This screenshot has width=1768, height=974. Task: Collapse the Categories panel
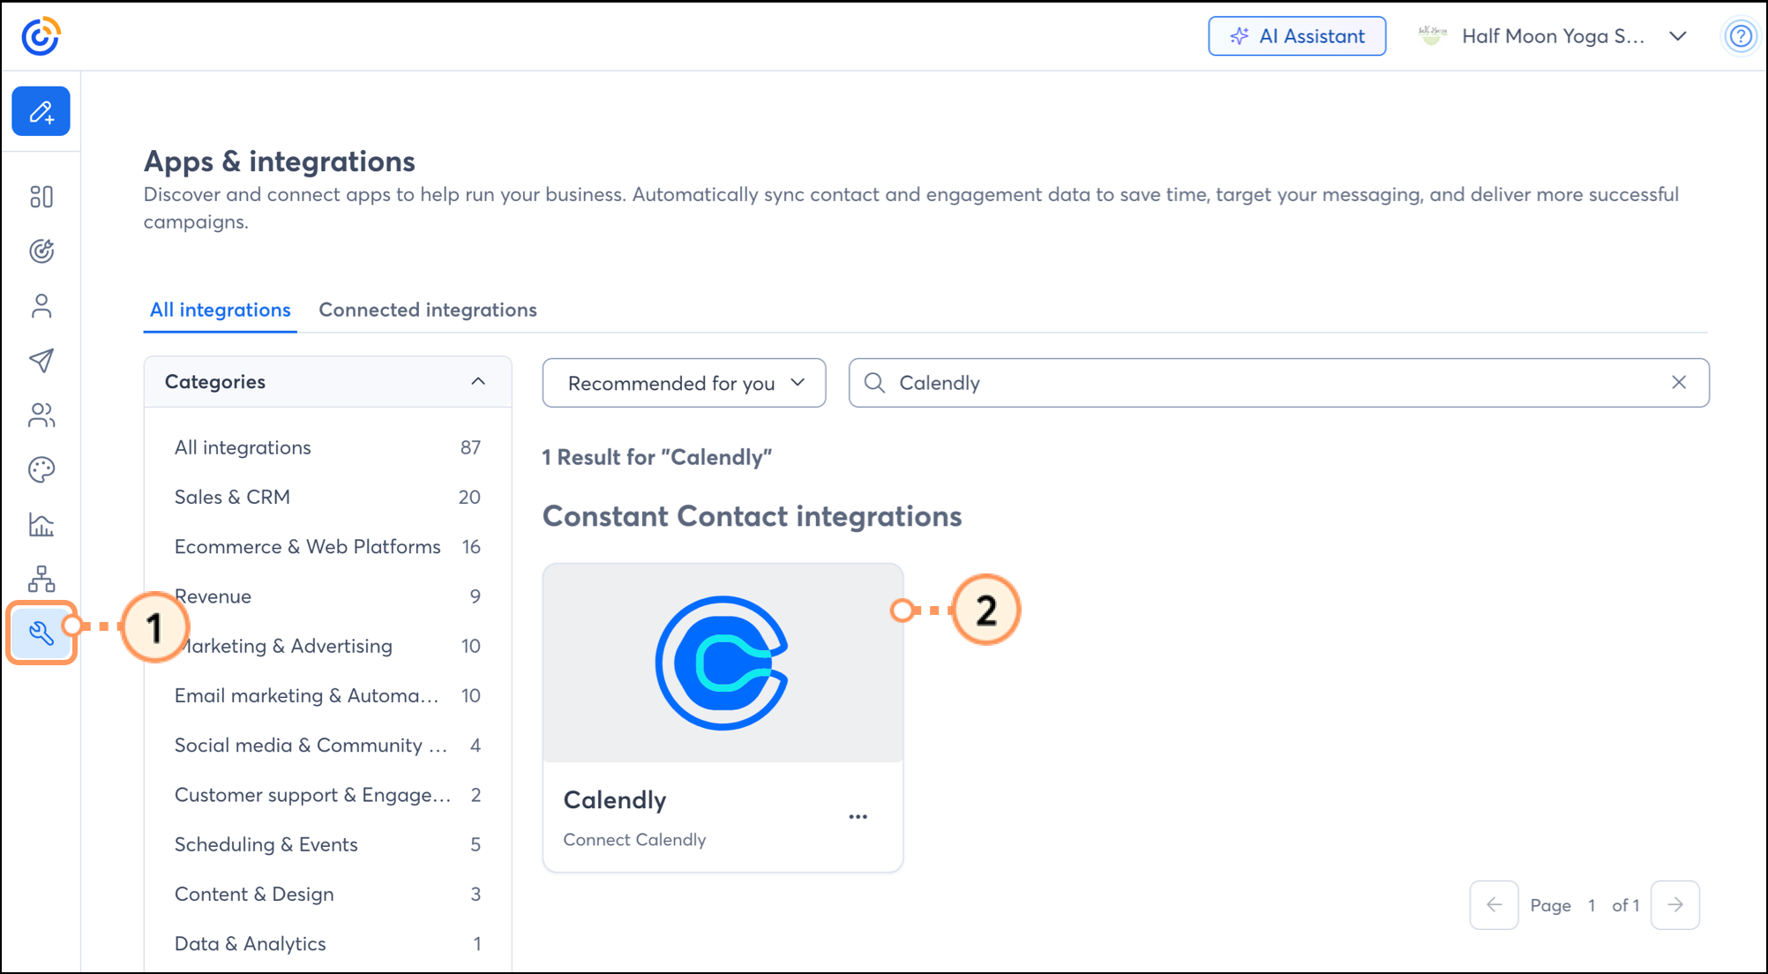tap(478, 382)
